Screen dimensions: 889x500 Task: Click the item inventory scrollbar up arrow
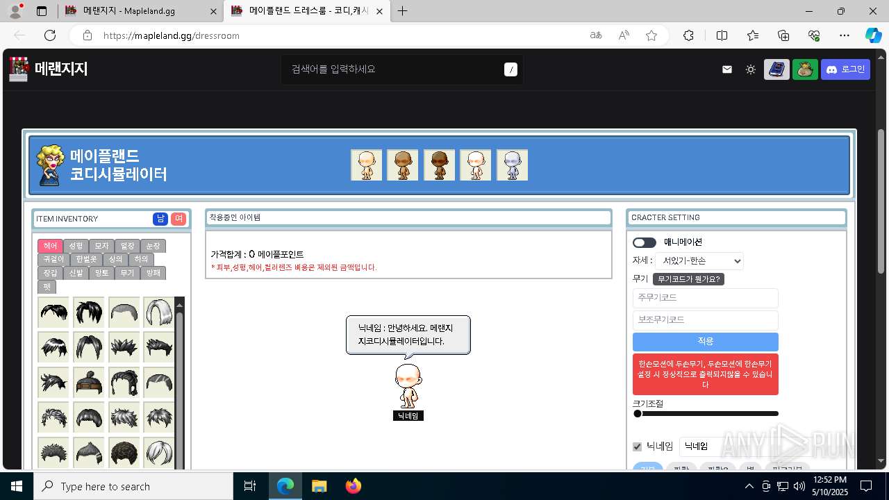point(179,304)
